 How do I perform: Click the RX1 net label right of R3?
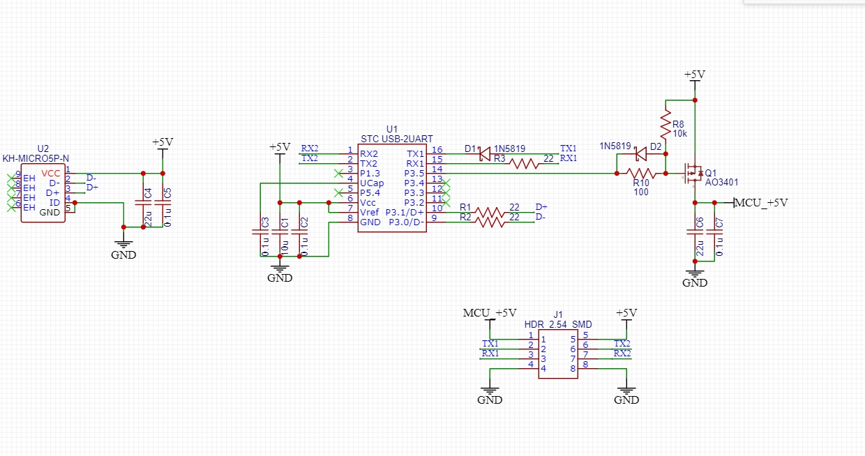tap(569, 158)
